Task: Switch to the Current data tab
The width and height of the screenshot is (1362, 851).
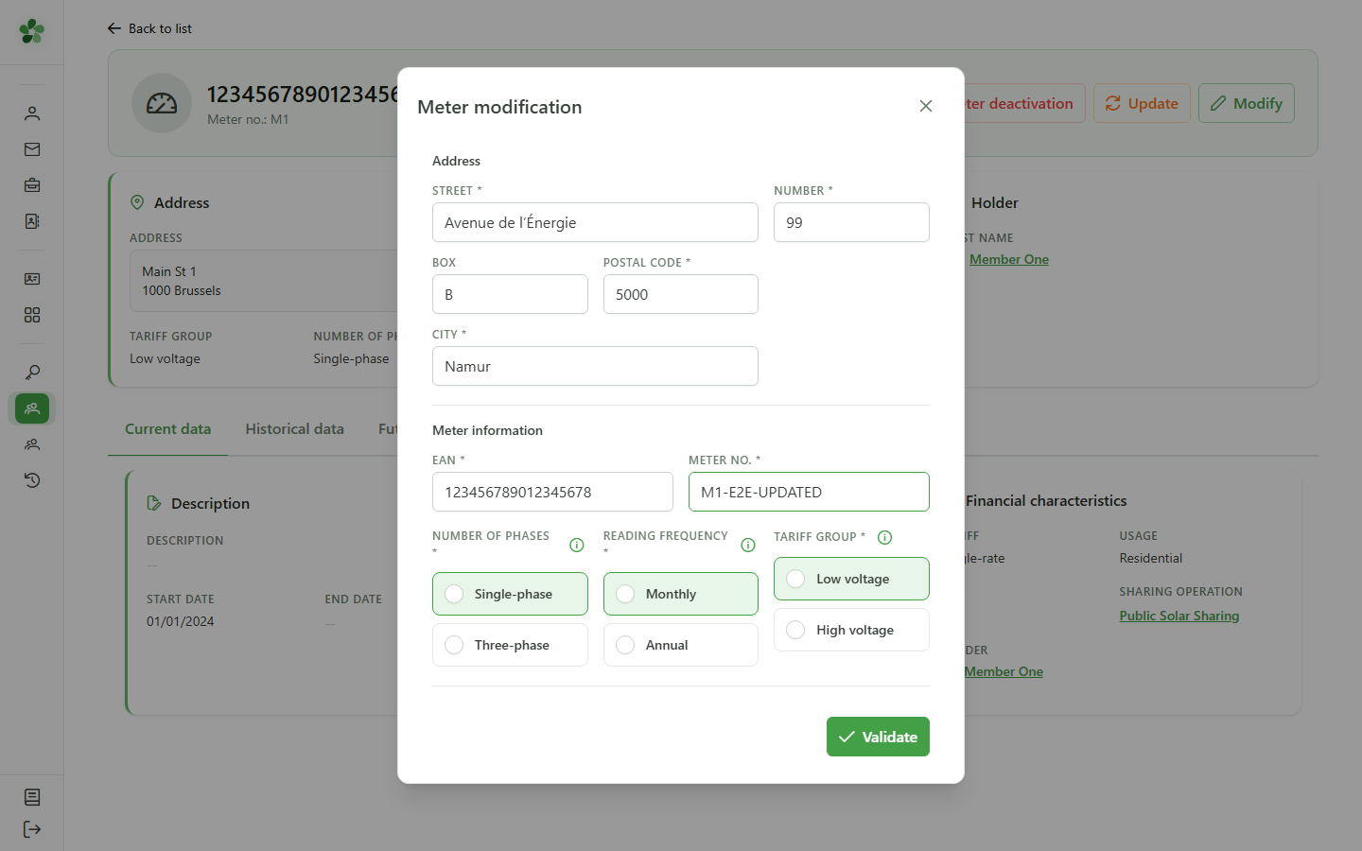Action: click(168, 429)
